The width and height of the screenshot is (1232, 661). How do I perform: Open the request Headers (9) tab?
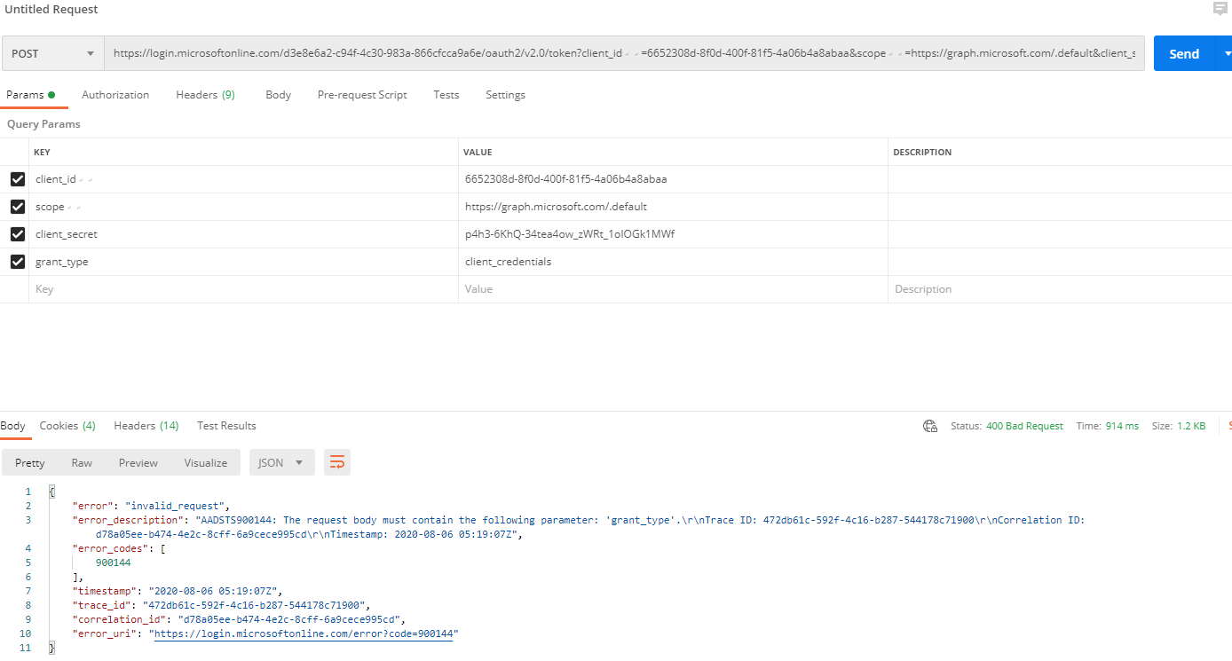point(205,95)
